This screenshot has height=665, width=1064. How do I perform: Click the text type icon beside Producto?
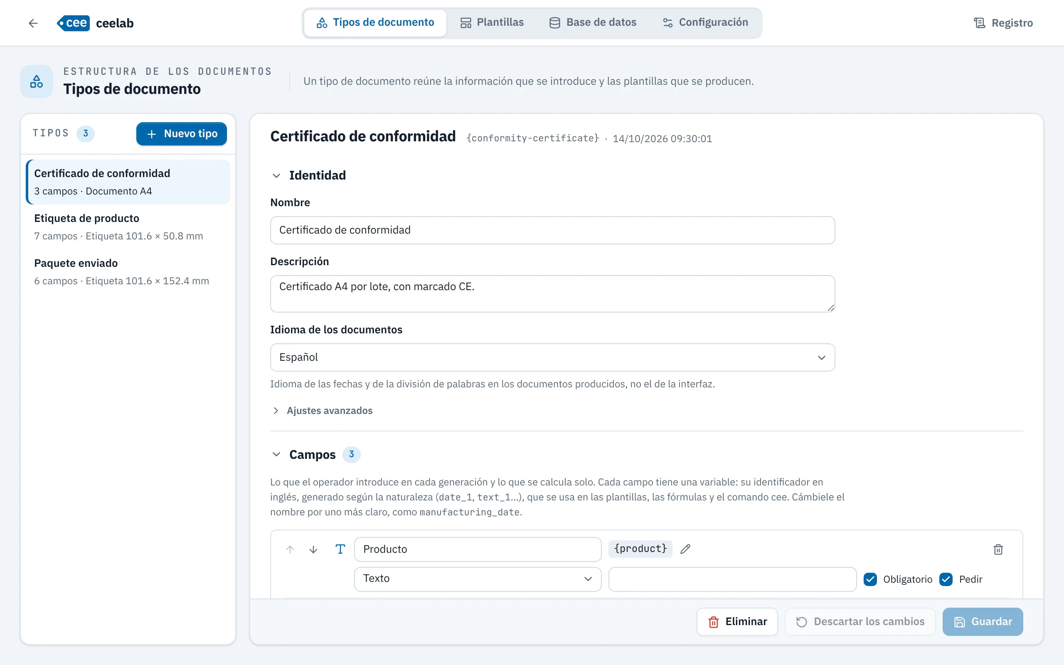pos(340,549)
